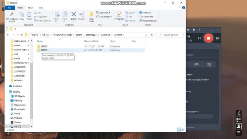Stop the Bandicam recording
This screenshot has height=139, width=247.
208,38
